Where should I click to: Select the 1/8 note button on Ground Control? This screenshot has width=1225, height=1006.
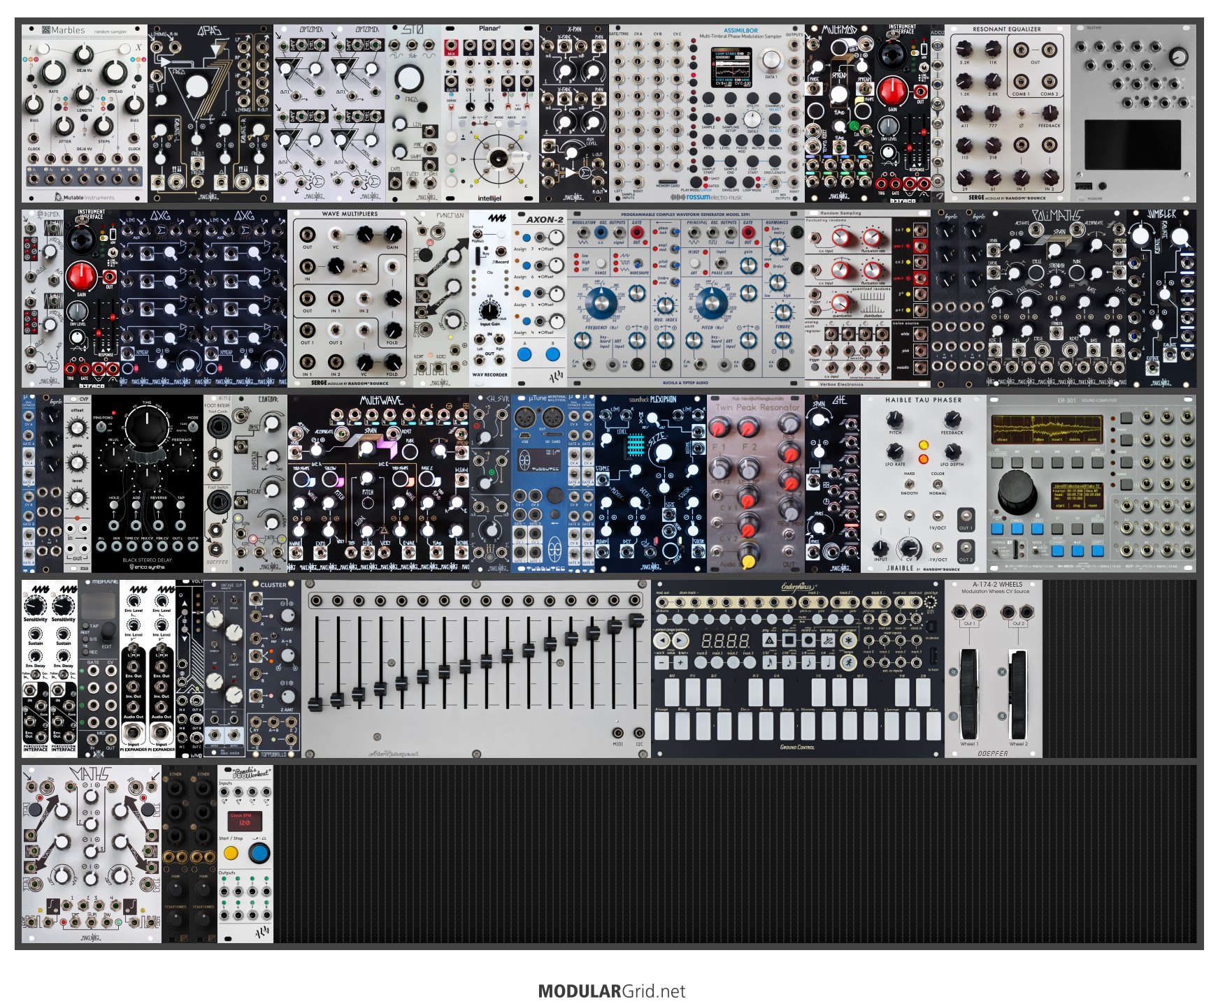coord(809,661)
